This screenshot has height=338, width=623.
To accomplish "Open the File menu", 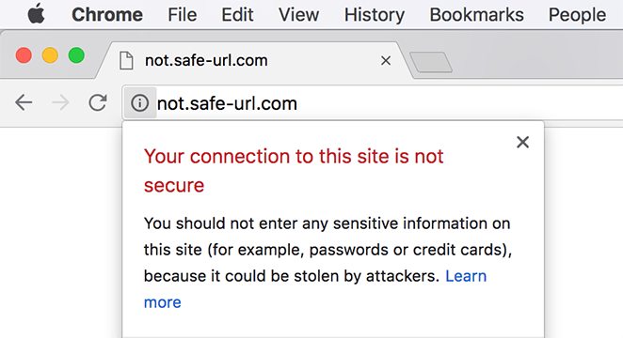I will coord(182,15).
